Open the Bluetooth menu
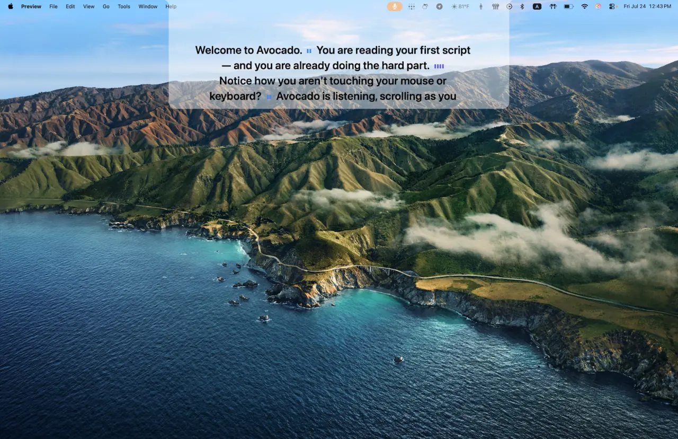Image resolution: width=678 pixels, height=439 pixels. 522,6
